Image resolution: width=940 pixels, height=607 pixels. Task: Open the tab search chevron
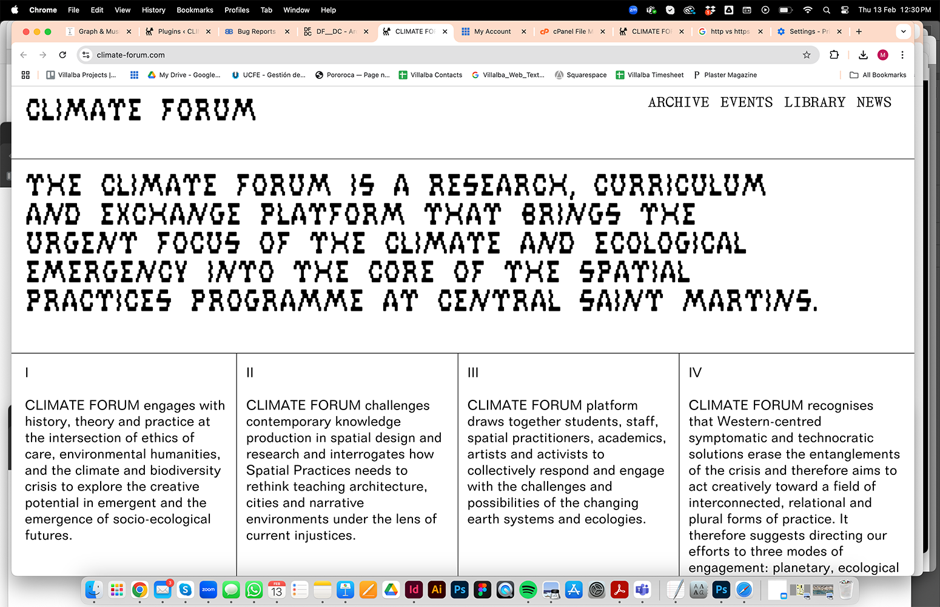(x=903, y=32)
